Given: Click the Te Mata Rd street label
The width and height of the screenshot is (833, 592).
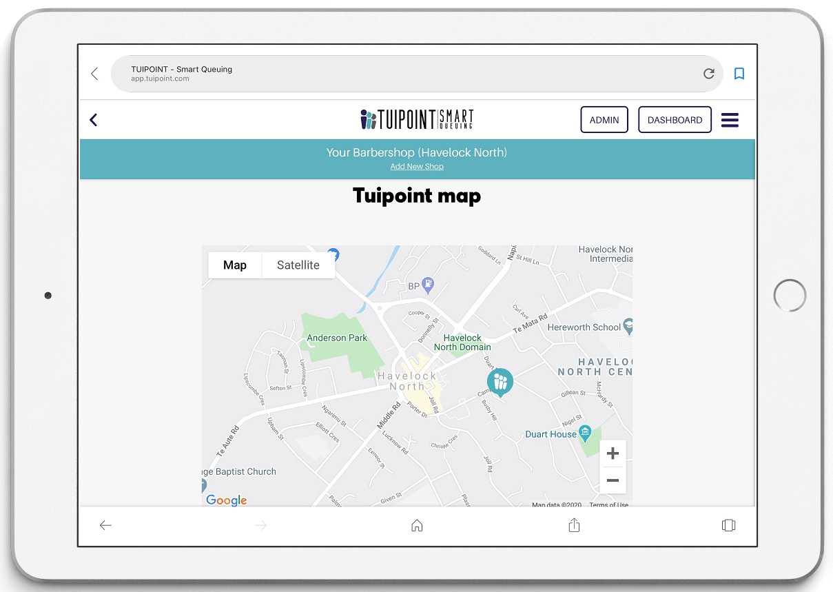Looking at the screenshot, I should click(531, 325).
